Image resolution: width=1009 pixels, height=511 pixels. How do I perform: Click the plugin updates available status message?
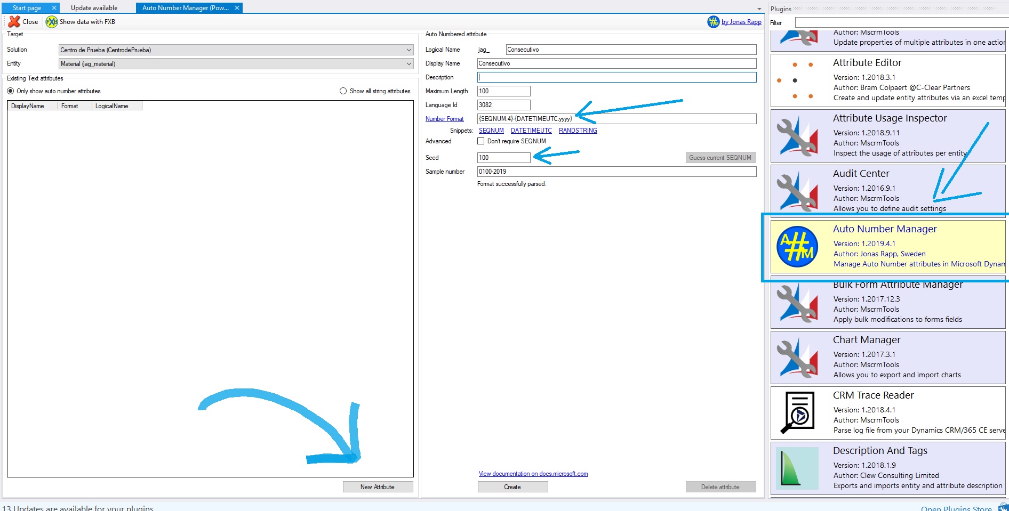pos(78,508)
